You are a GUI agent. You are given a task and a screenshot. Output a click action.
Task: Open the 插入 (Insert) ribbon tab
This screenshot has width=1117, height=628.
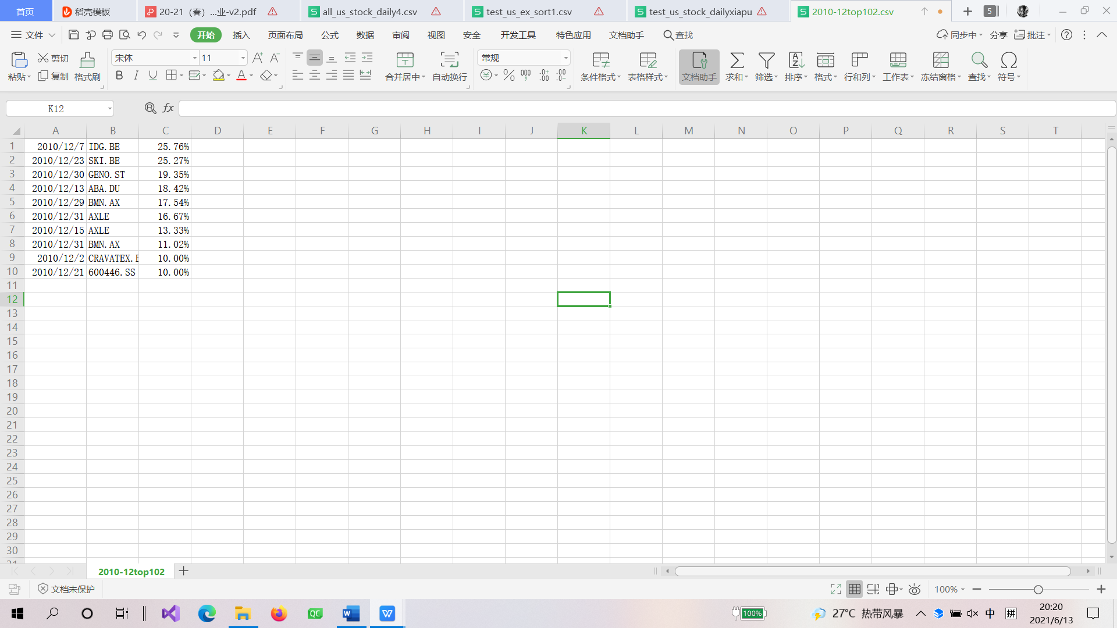click(241, 35)
